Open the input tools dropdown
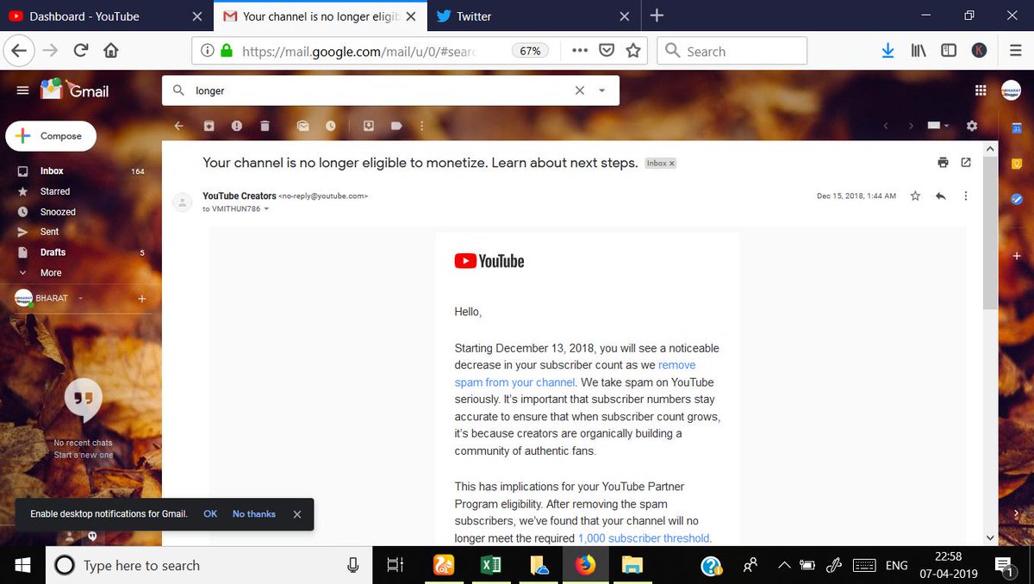Screen dimensions: 1034x584 [x=937, y=126]
